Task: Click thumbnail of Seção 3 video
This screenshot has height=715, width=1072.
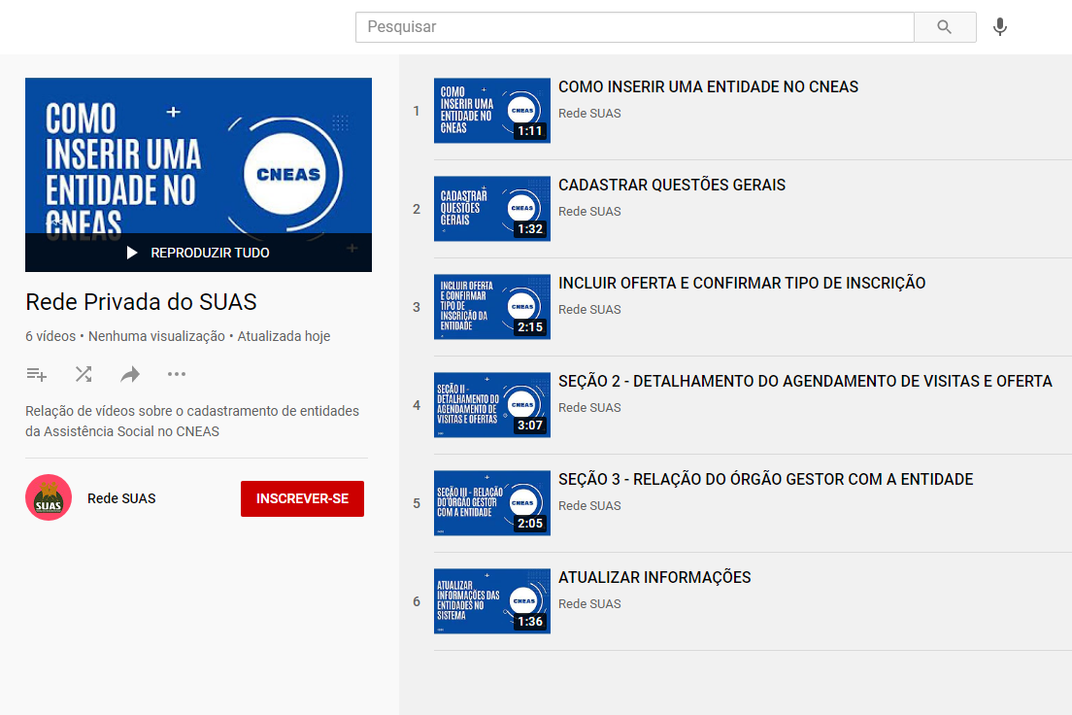Action: tap(491, 503)
